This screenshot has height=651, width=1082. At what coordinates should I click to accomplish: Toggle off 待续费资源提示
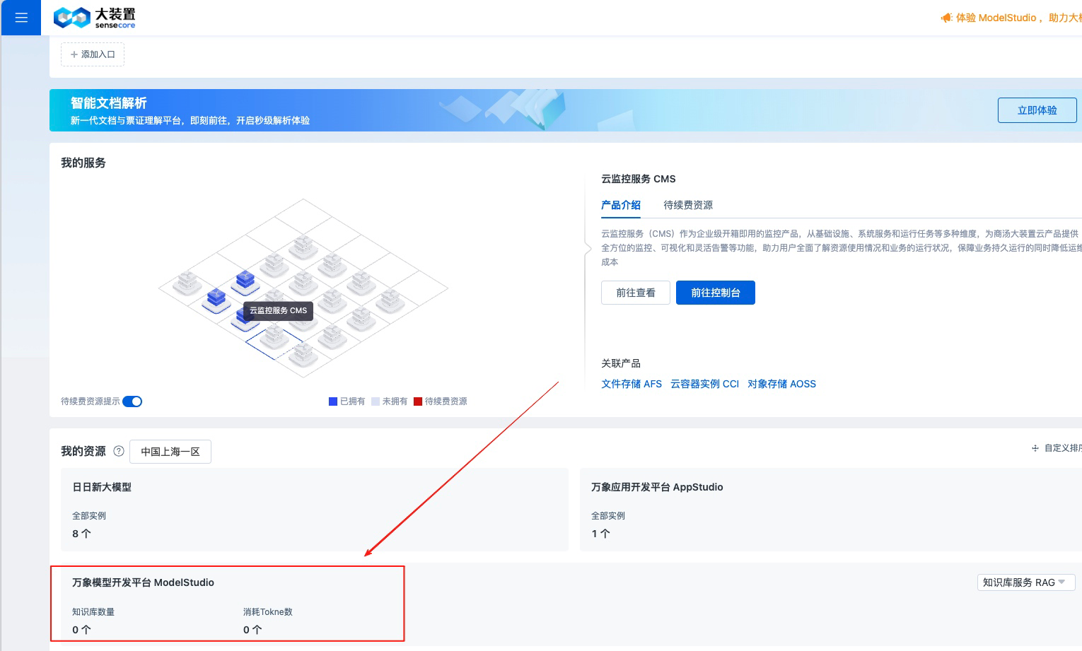point(132,401)
